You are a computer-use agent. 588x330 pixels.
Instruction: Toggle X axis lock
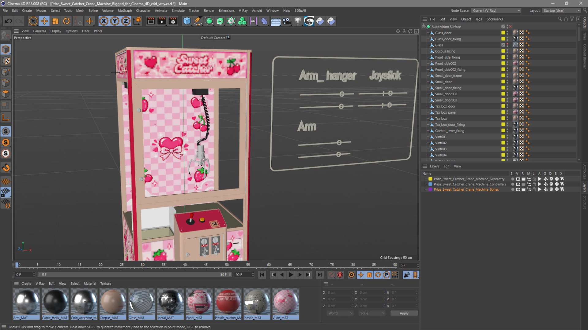coord(104,21)
